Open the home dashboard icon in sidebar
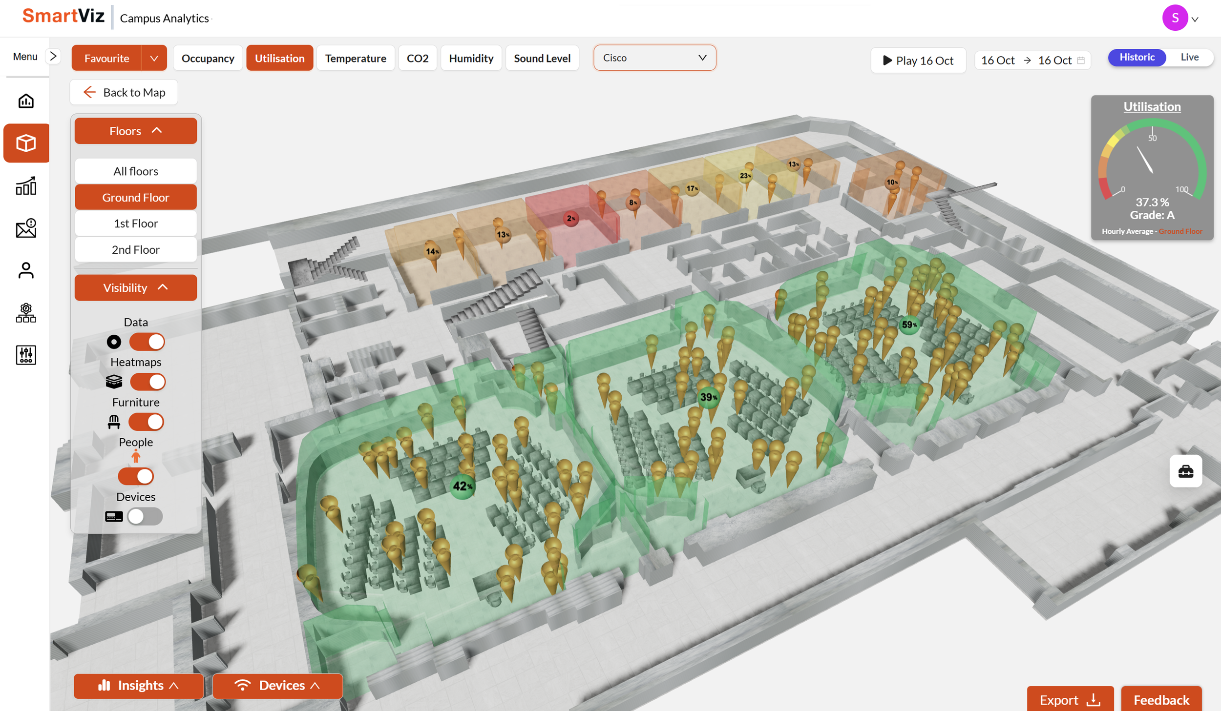This screenshot has height=711, width=1221. (x=25, y=101)
